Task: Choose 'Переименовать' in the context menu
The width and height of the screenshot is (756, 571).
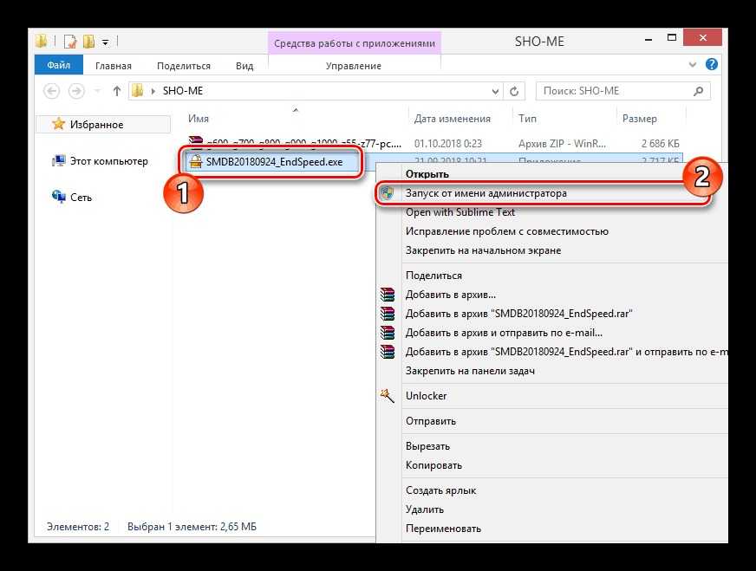Action: pos(442,529)
